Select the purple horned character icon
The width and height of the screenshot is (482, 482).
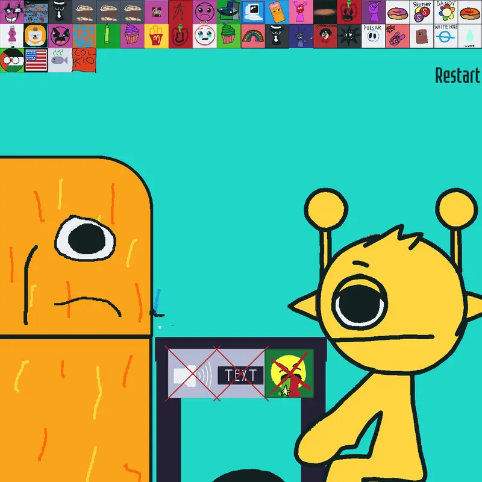point(373,12)
